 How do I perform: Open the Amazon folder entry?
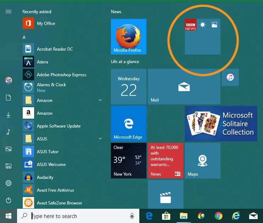[63, 100]
